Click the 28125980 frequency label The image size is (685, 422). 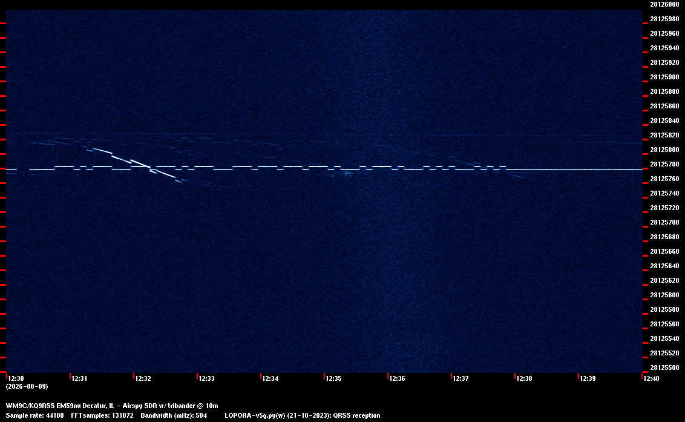pos(664,19)
